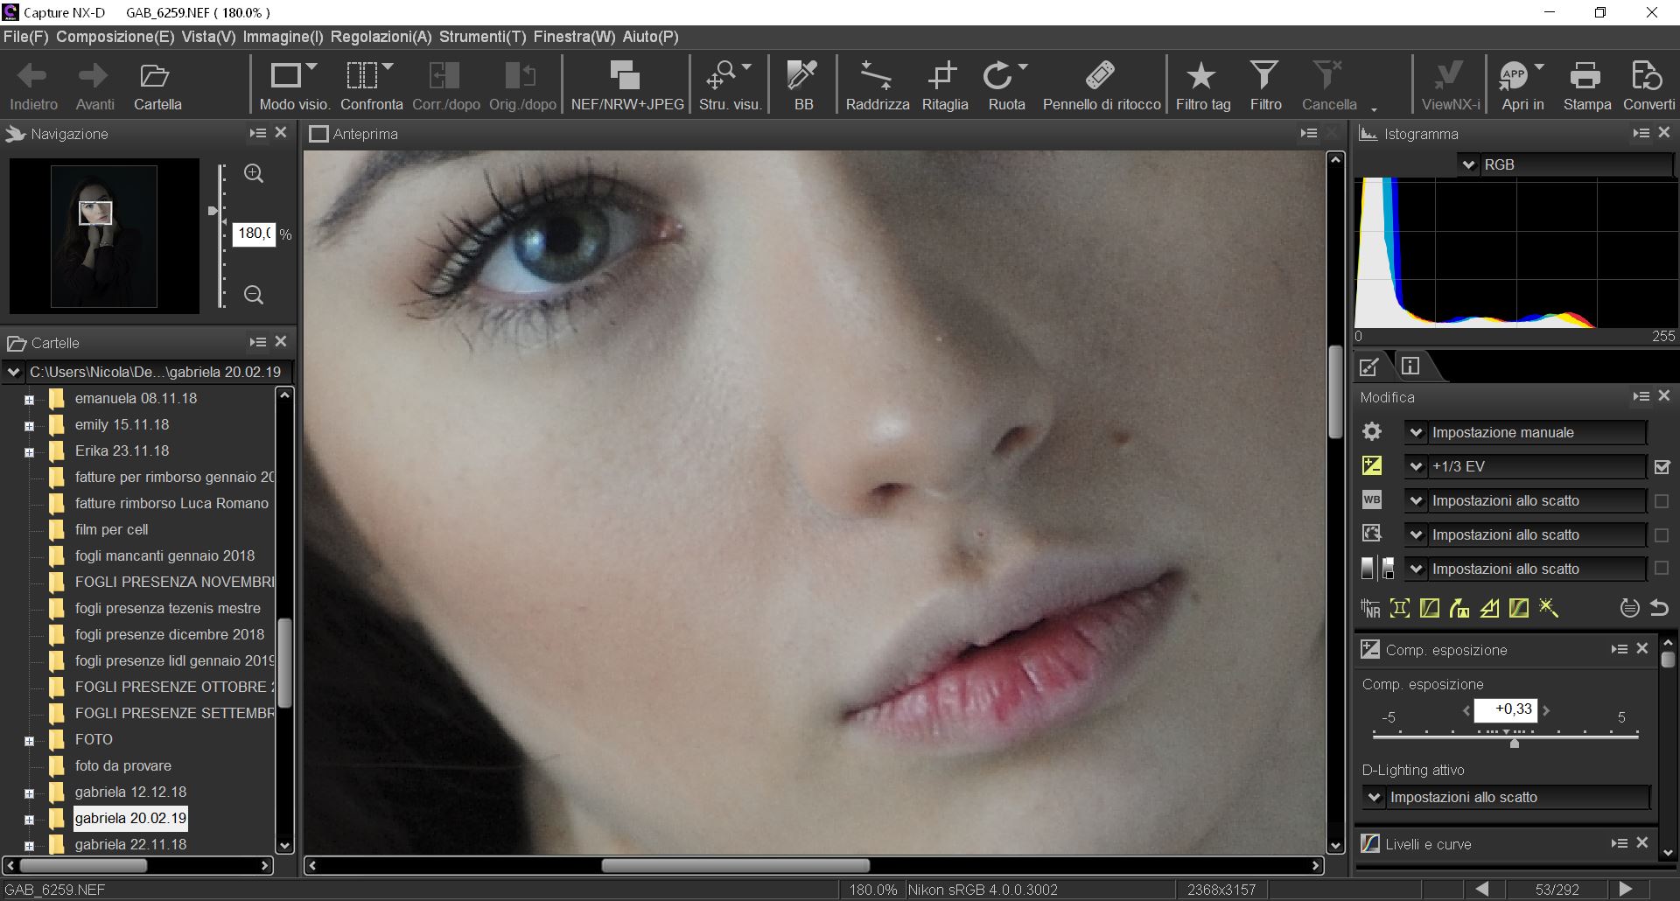Viewport: 1680px width, 901px height.
Task: Zoom out with magnifier minus icon
Action: (x=254, y=295)
